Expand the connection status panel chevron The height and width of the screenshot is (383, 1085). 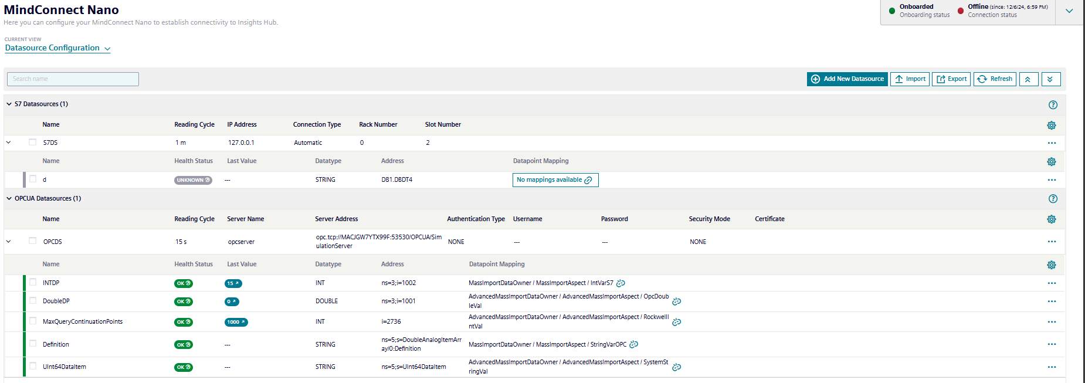[1069, 11]
